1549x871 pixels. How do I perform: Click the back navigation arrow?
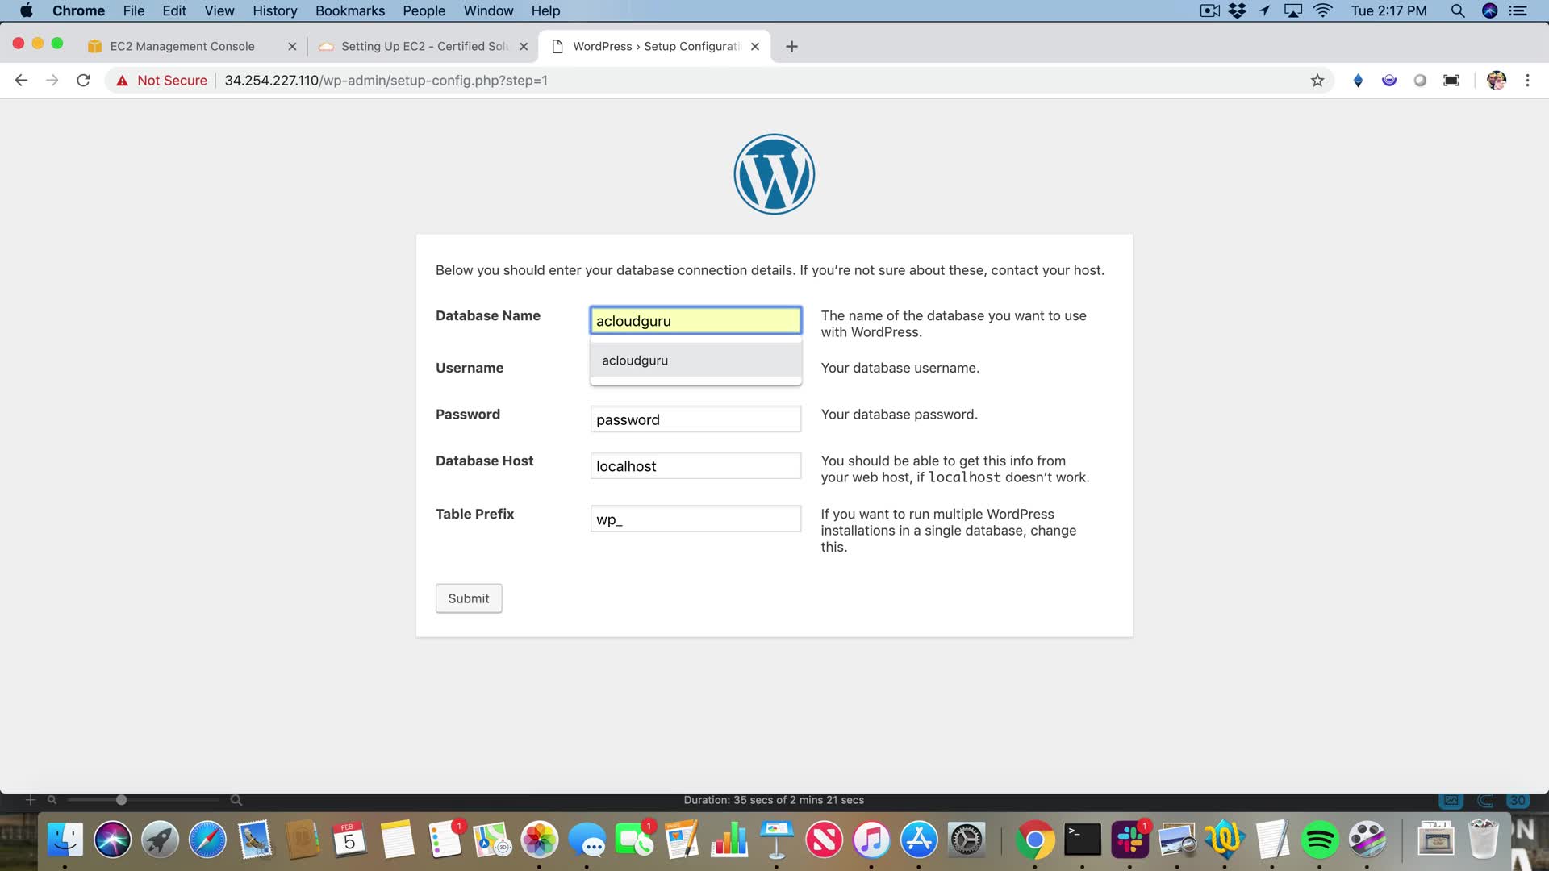point(22,81)
